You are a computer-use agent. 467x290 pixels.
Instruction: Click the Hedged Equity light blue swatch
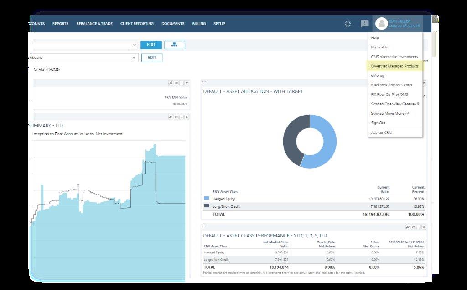point(207,198)
